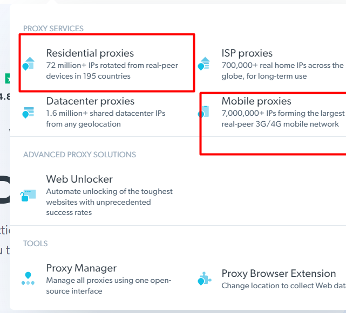Go to Datacenter proxies title
The height and width of the screenshot is (313, 346).
[90, 101]
